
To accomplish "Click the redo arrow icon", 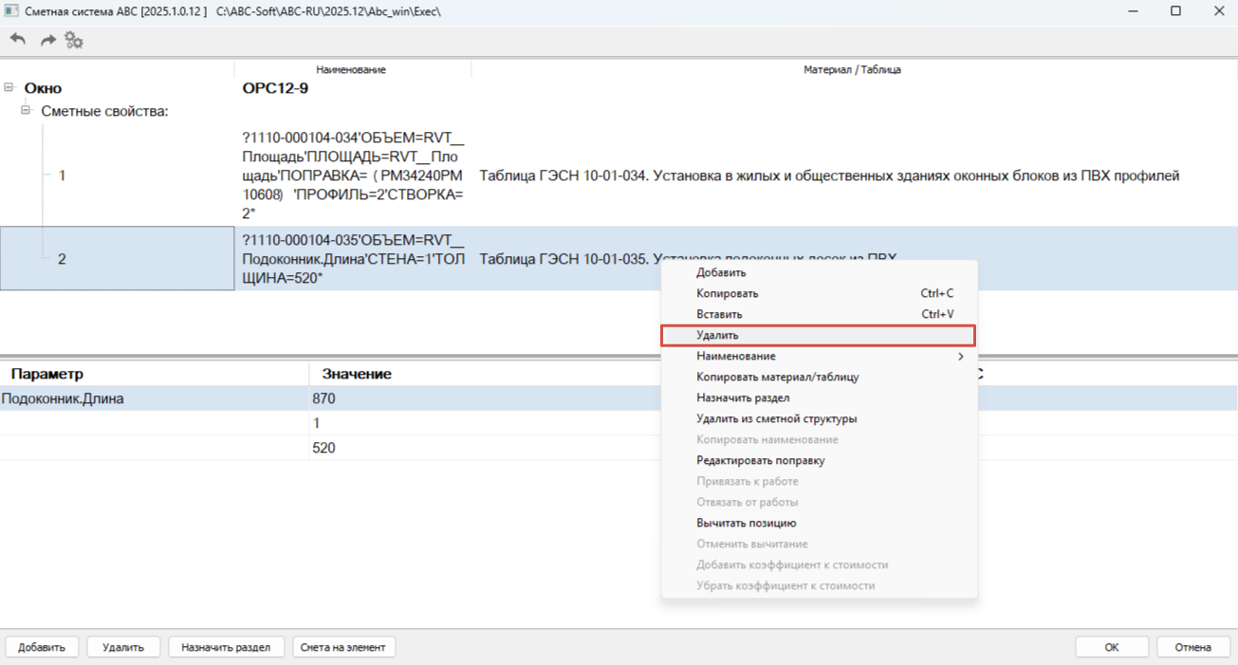I will click(x=47, y=40).
